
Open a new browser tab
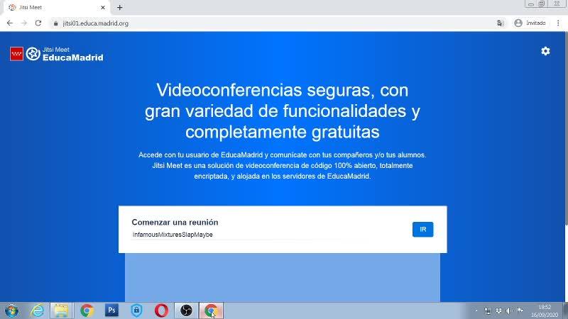tap(119, 7)
